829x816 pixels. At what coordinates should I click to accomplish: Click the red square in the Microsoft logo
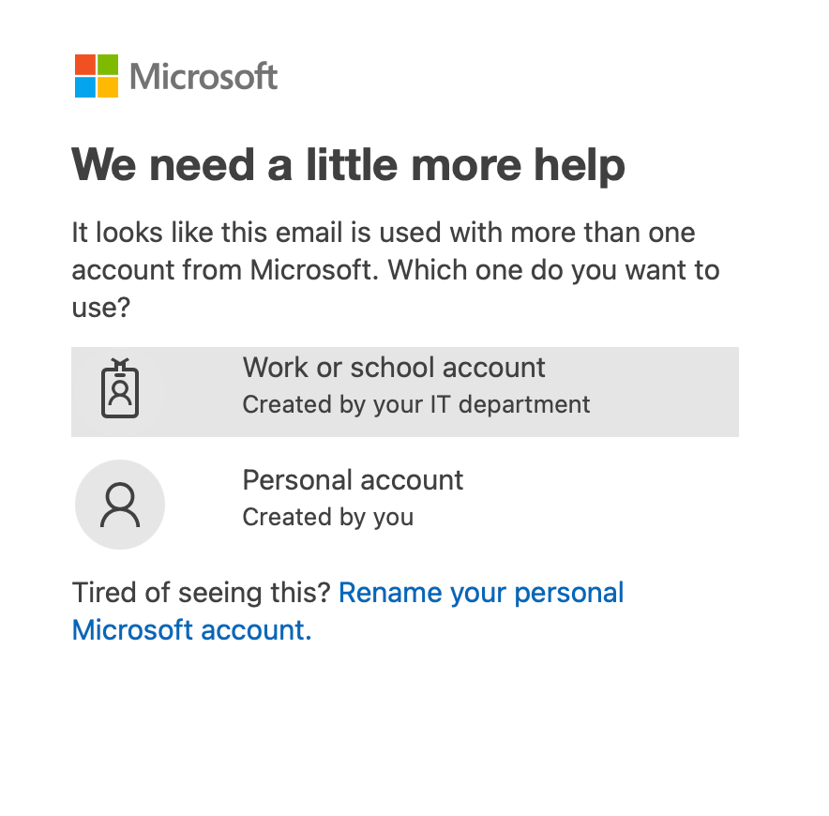84,66
